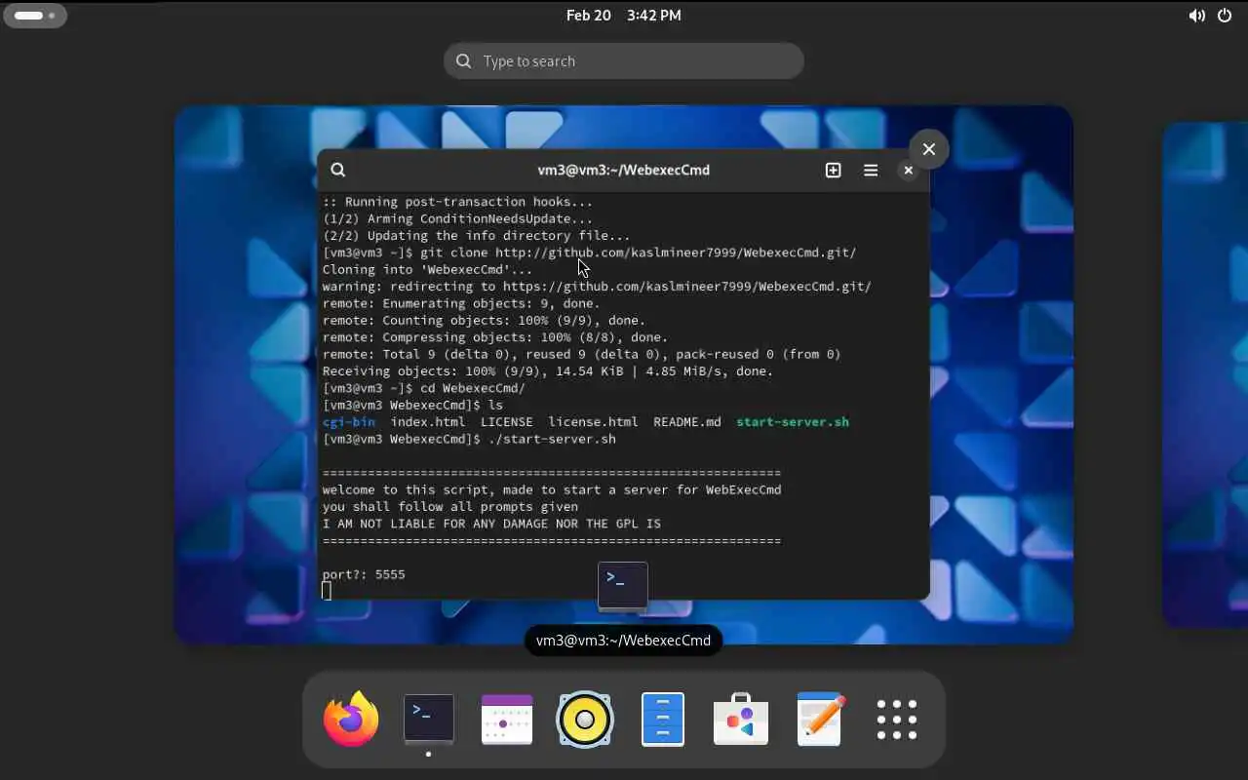This screenshot has height=780, width=1248.
Task: Click the Type to search field
Action: point(624,60)
